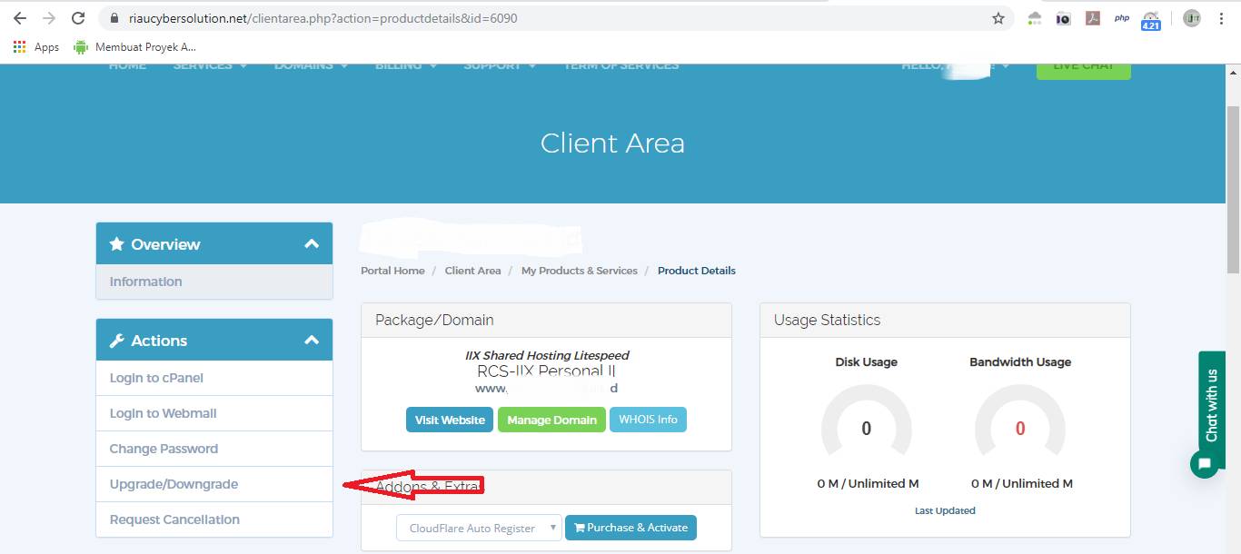Screen dimensions: 1241x554
Task: Click the Package/Domain heading
Action: [x=434, y=320]
